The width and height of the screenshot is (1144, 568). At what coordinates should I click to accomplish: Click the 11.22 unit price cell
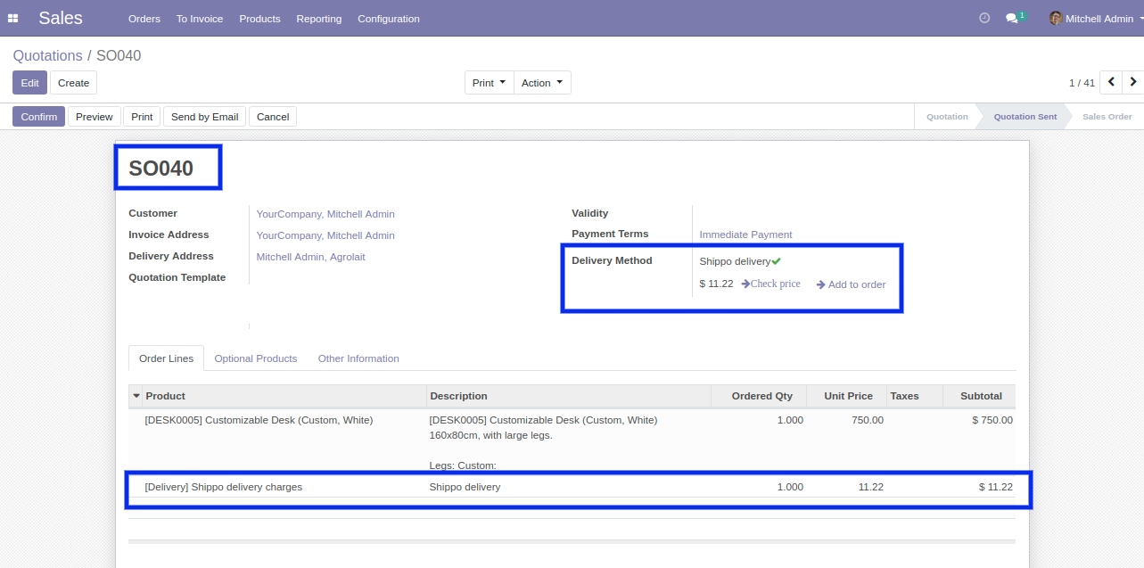870,487
